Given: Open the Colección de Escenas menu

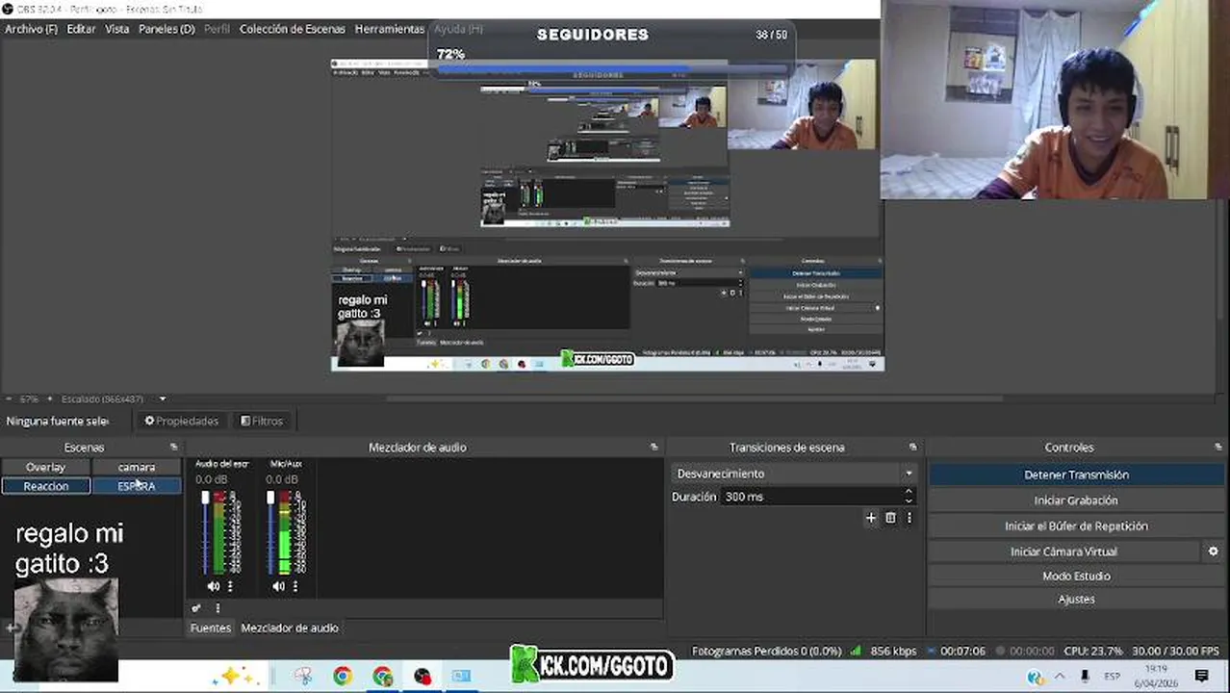Looking at the screenshot, I should (292, 29).
